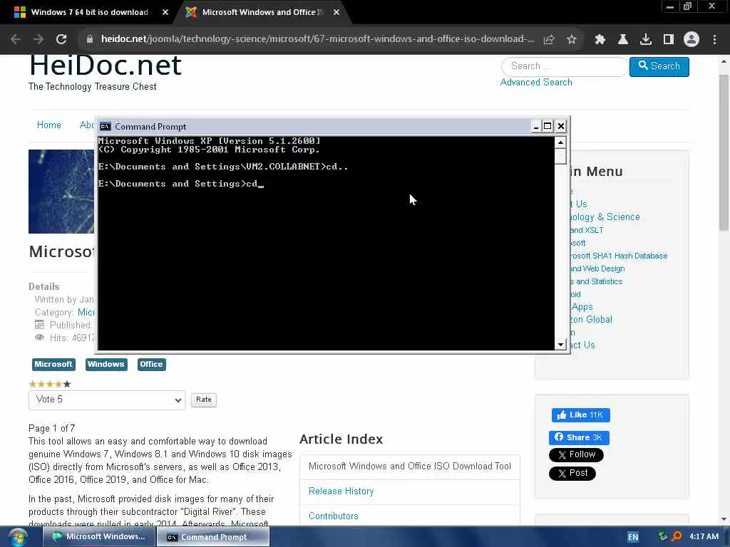Switch to Microsoft Windows taskbar button

pyautogui.click(x=98, y=537)
